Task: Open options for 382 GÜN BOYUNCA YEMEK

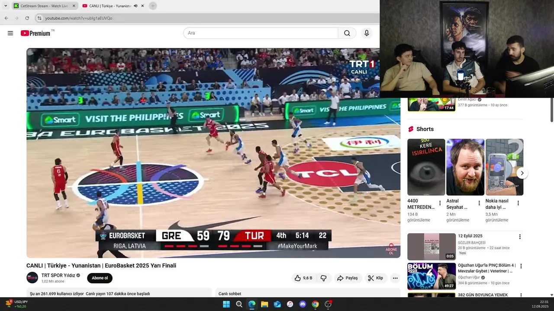Action: coord(521,295)
